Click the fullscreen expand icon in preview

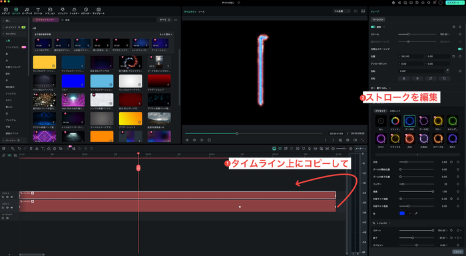[x=362, y=140]
